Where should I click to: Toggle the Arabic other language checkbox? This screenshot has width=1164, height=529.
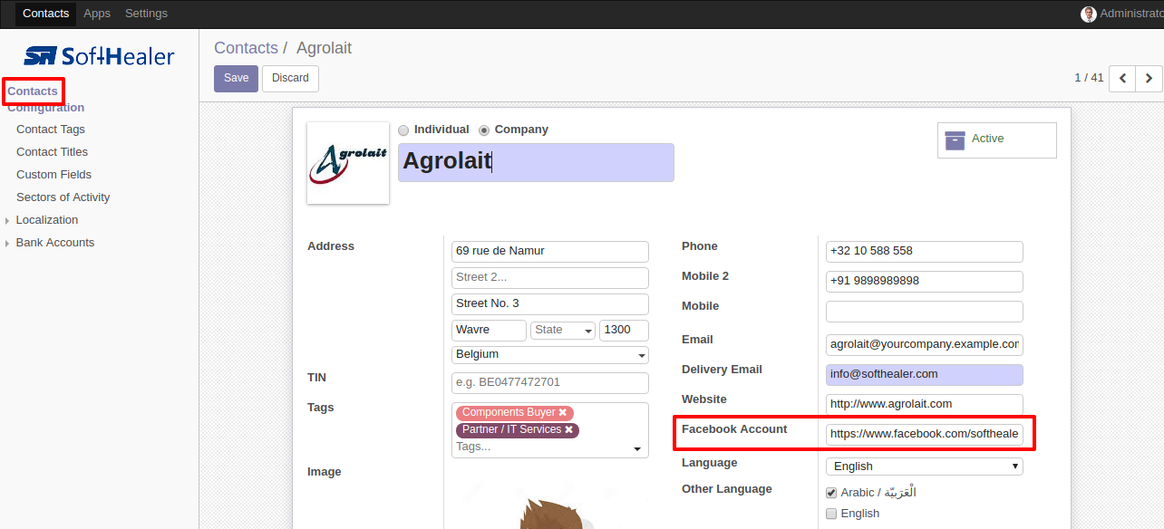831,493
